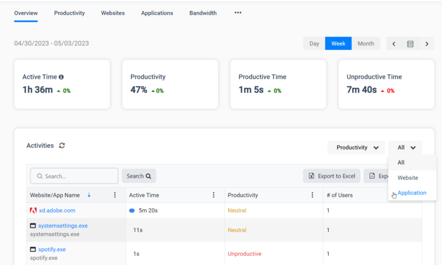The height and width of the screenshot is (265, 442).
Task: Open the calendar date picker
Action: click(410, 44)
